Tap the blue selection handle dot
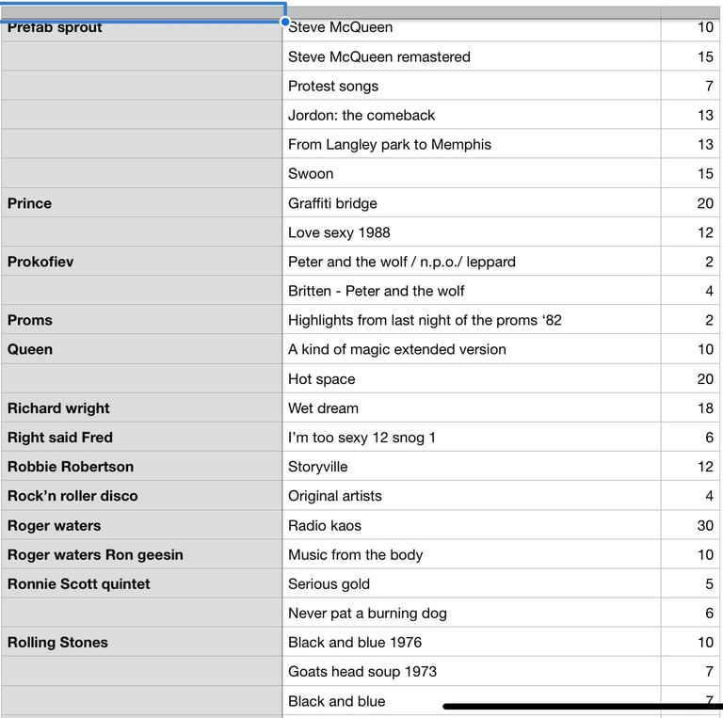This screenshot has height=718, width=723. coord(285,22)
